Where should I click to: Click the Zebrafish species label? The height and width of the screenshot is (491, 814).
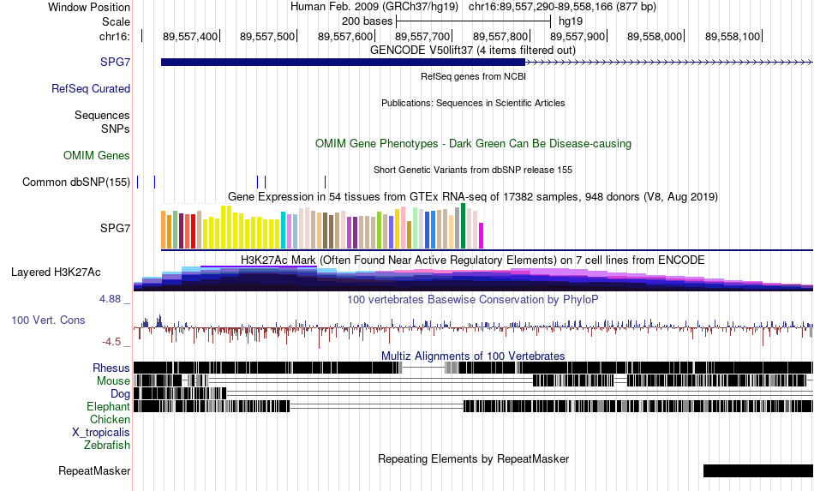pos(106,446)
